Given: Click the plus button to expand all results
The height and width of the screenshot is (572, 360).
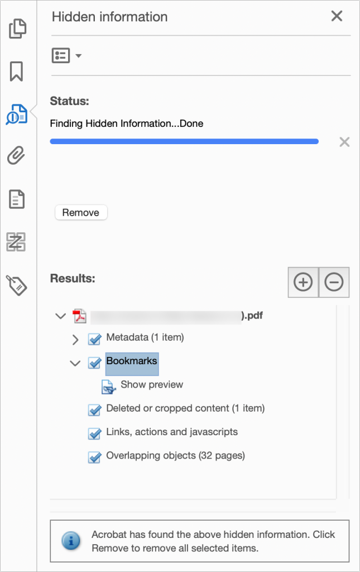Looking at the screenshot, I should pyautogui.click(x=303, y=282).
